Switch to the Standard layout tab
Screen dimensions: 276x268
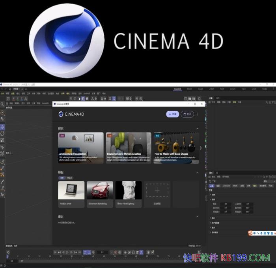177,89
